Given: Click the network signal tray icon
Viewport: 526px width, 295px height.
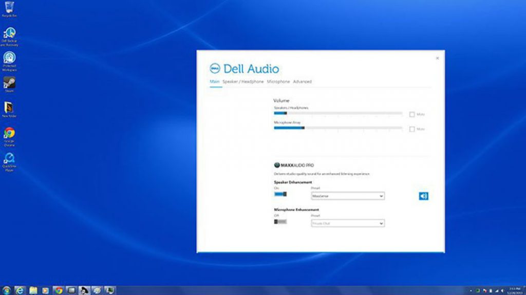Looking at the screenshot, I should (x=497, y=291).
